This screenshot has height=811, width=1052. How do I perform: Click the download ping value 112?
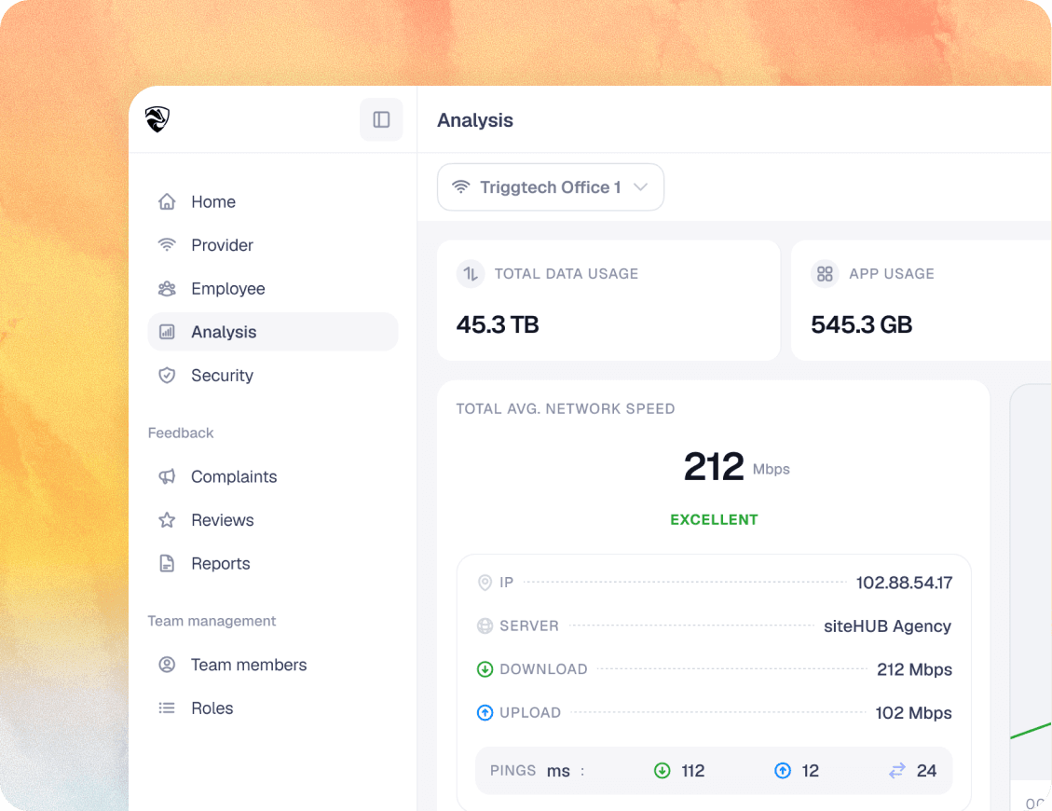[x=693, y=771]
